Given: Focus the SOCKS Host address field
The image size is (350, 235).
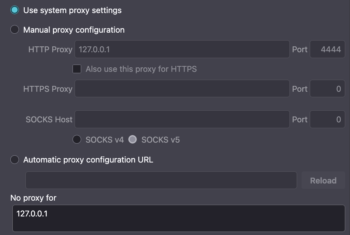Looking at the screenshot, I should [182, 119].
